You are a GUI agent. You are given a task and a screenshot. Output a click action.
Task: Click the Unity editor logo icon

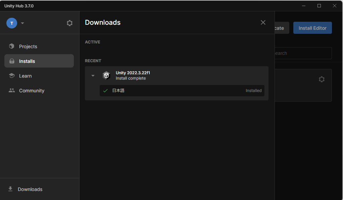[106, 76]
